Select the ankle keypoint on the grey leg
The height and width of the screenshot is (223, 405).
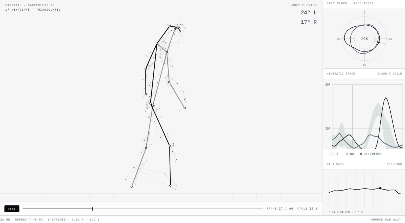pos(132,187)
